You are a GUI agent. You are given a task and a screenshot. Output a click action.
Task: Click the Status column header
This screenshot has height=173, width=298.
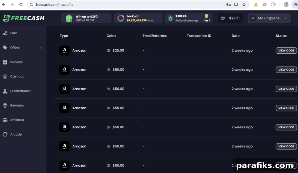[281, 36]
